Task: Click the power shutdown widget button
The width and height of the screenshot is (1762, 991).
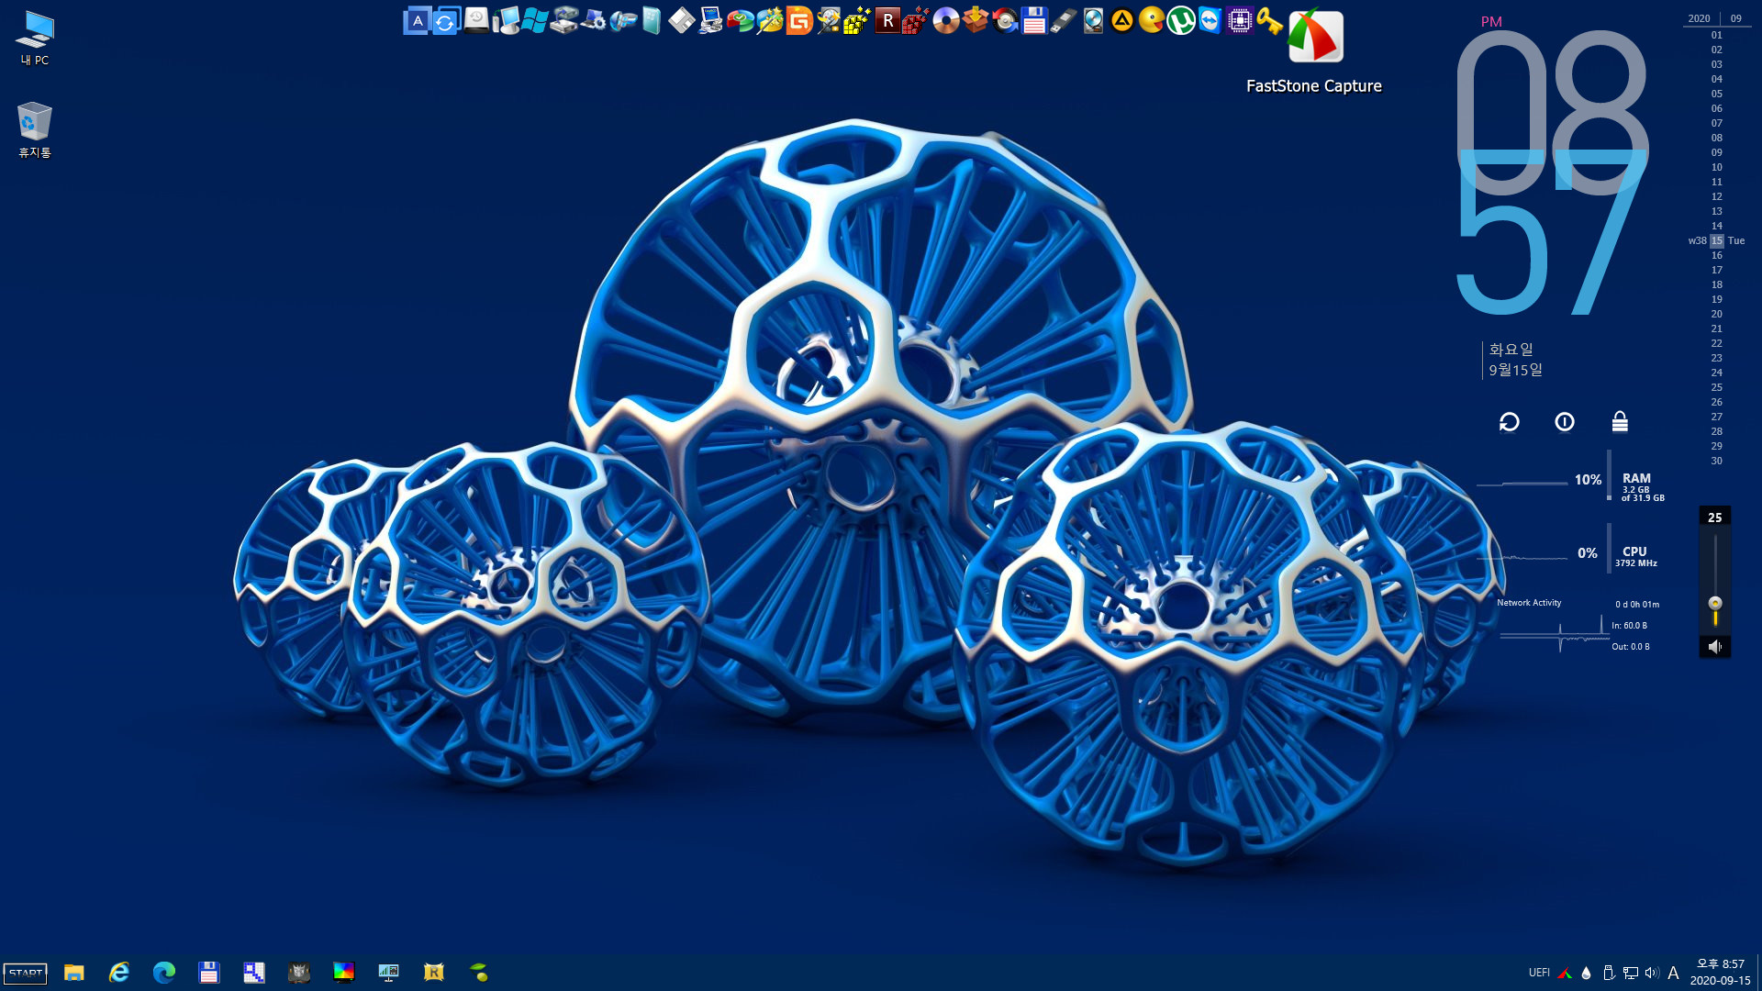Action: (1565, 421)
